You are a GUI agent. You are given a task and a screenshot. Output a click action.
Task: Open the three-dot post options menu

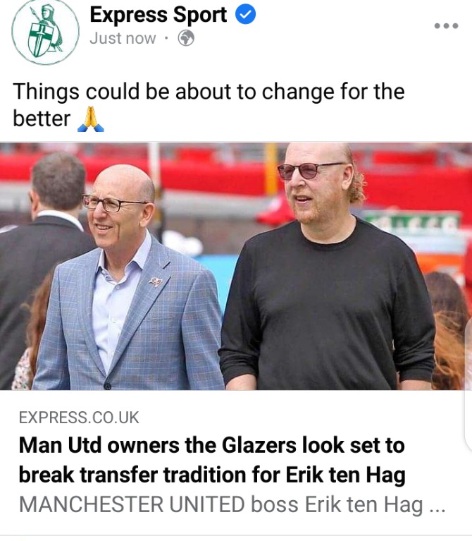446,26
